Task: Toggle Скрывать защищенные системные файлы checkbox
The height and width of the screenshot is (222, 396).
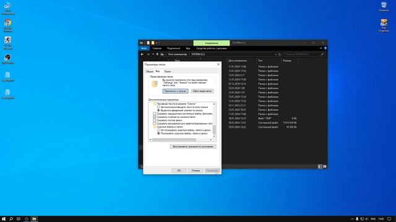Action: pos(155,113)
